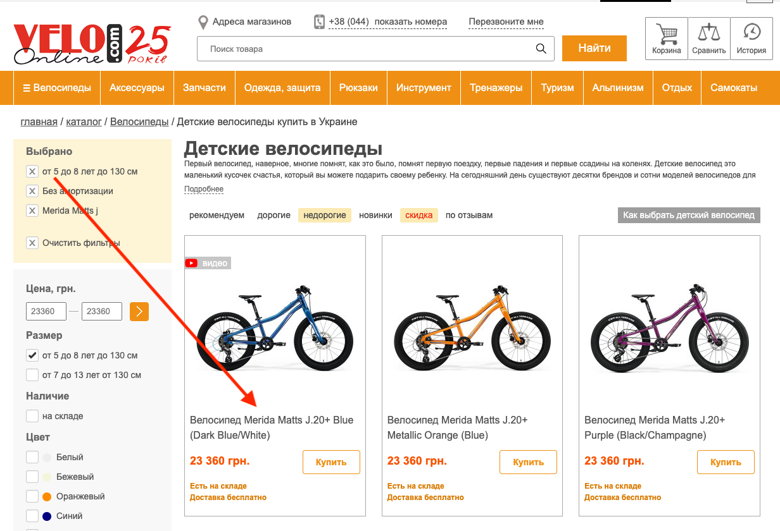Expand the description with Подробнее
The image size is (780, 531).
pyautogui.click(x=204, y=189)
